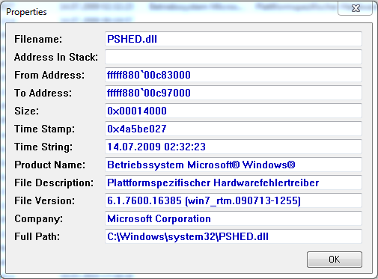Click the Product Name field Betriebssystem Microsoft Windows
The width and height of the screenshot is (378, 279).
coord(234,165)
